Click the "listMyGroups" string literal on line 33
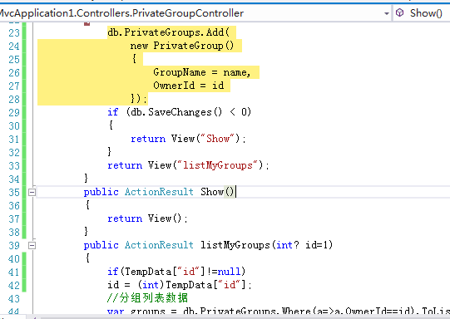The height and width of the screenshot is (319, 450). point(218,165)
